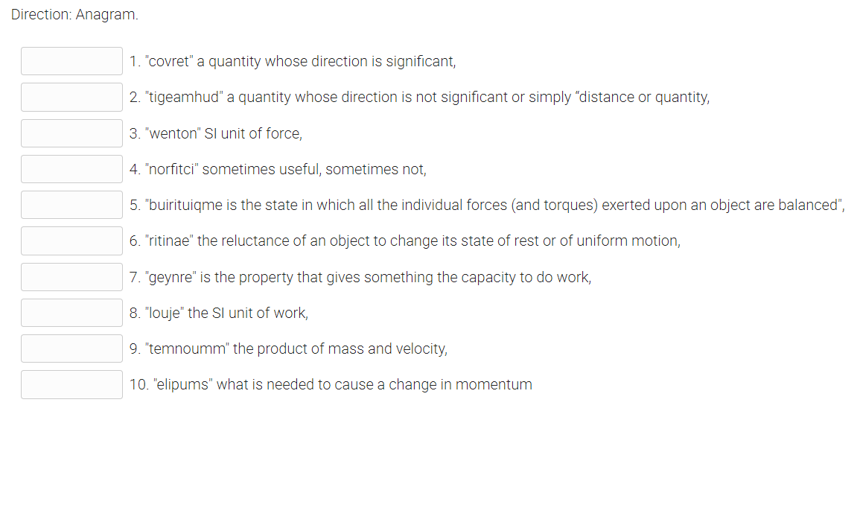Click the answer box for question 8 "louje"
This screenshot has width=857, height=522.
coord(71,312)
